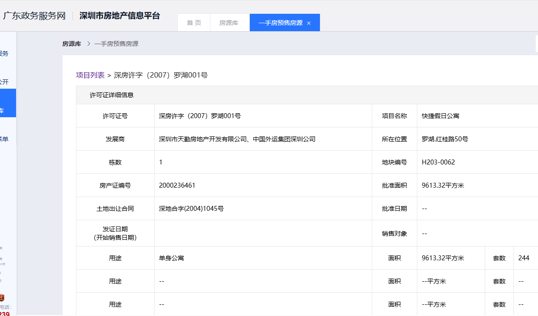Click the 面积 label in the 单身公寓 row
The height and width of the screenshot is (316, 538).
395,258
